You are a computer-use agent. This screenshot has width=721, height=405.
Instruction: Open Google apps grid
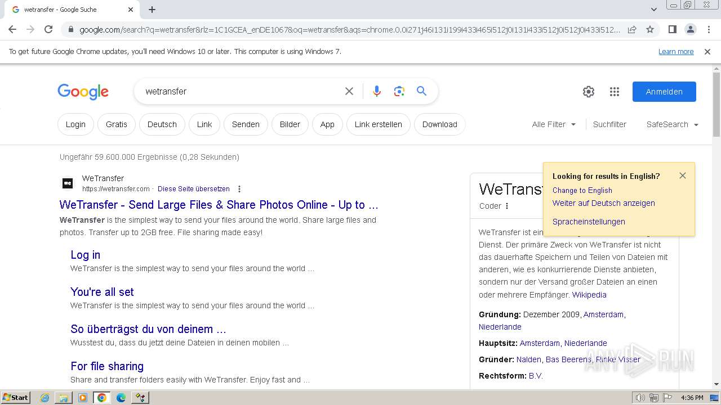click(615, 92)
